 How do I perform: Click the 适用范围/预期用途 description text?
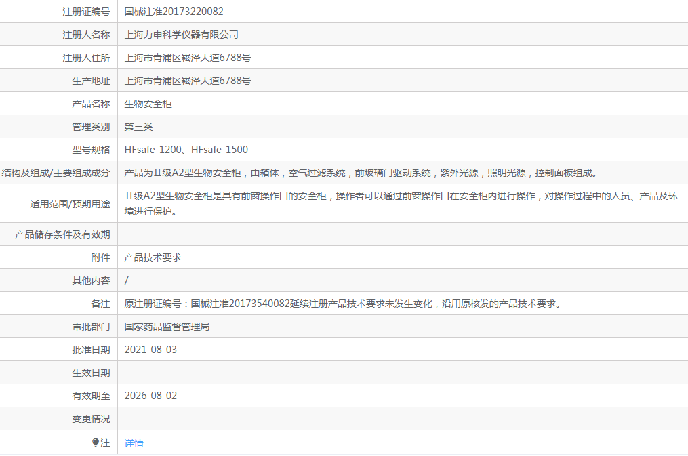[401, 203]
